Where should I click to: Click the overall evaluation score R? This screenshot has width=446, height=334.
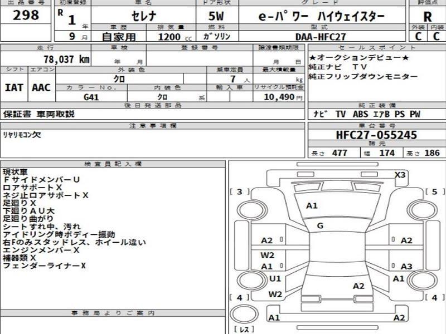pyautogui.click(x=428, y=17)
